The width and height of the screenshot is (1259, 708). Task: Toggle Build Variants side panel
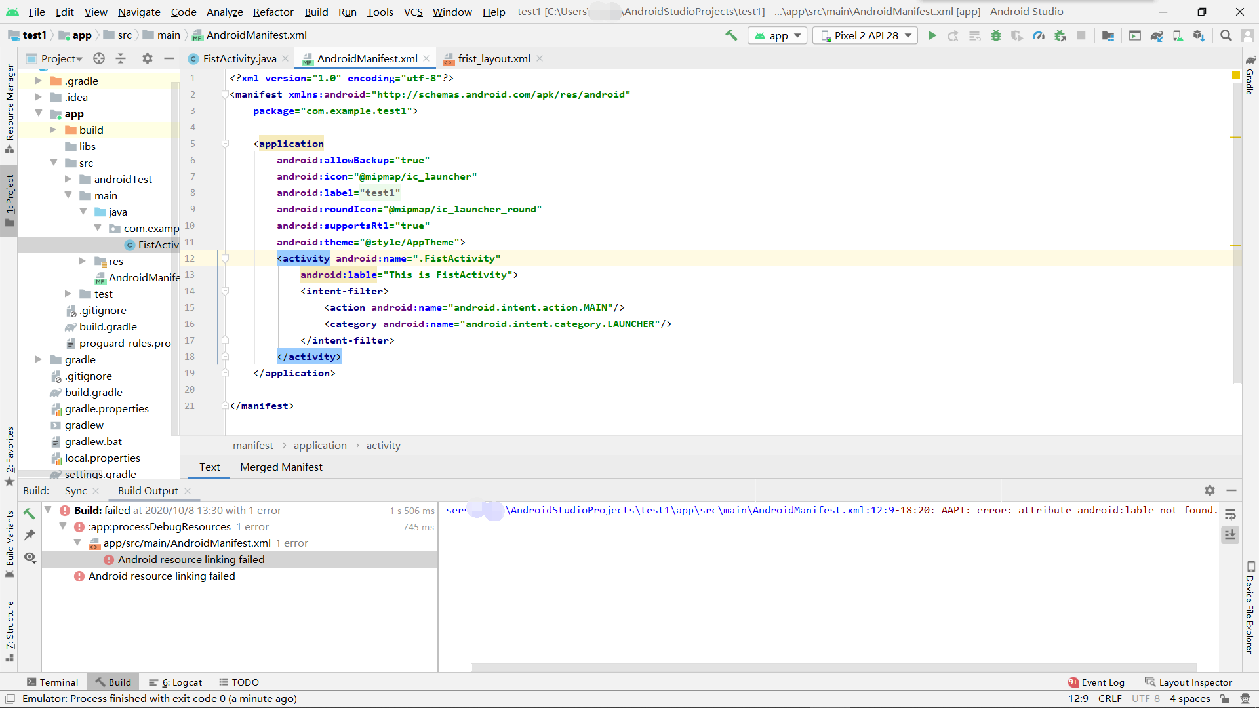(x=9, y=544)
